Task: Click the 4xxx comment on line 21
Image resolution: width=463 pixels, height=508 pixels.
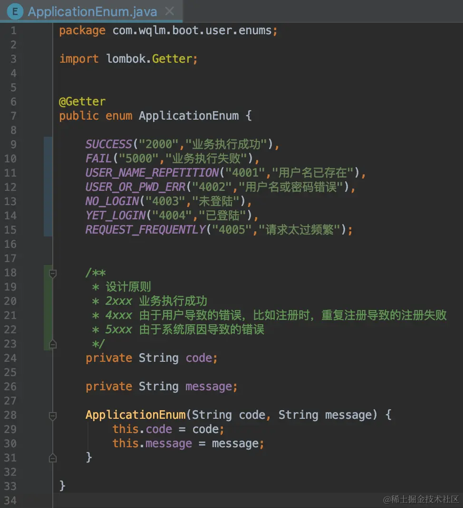Action: 270,315
